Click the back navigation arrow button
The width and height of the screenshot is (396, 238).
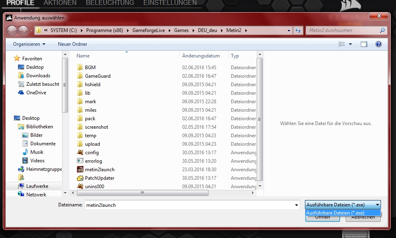point(12,30)
